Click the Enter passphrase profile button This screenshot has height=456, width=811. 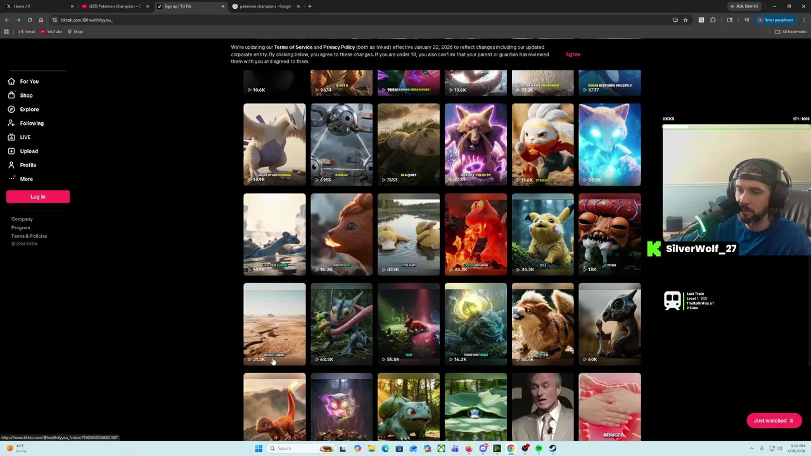[x=776, y=20]
